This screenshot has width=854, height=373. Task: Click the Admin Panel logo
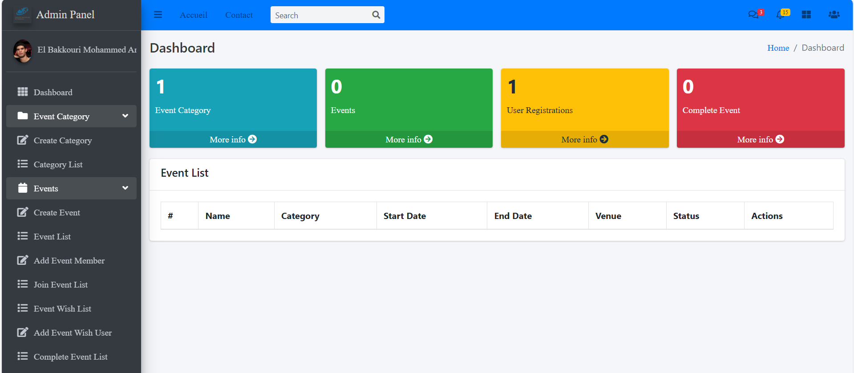coord(22,14)
